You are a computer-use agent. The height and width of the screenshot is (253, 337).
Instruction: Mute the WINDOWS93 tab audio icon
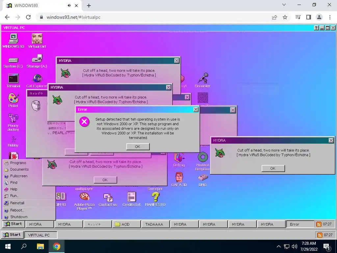click(69, 6)
